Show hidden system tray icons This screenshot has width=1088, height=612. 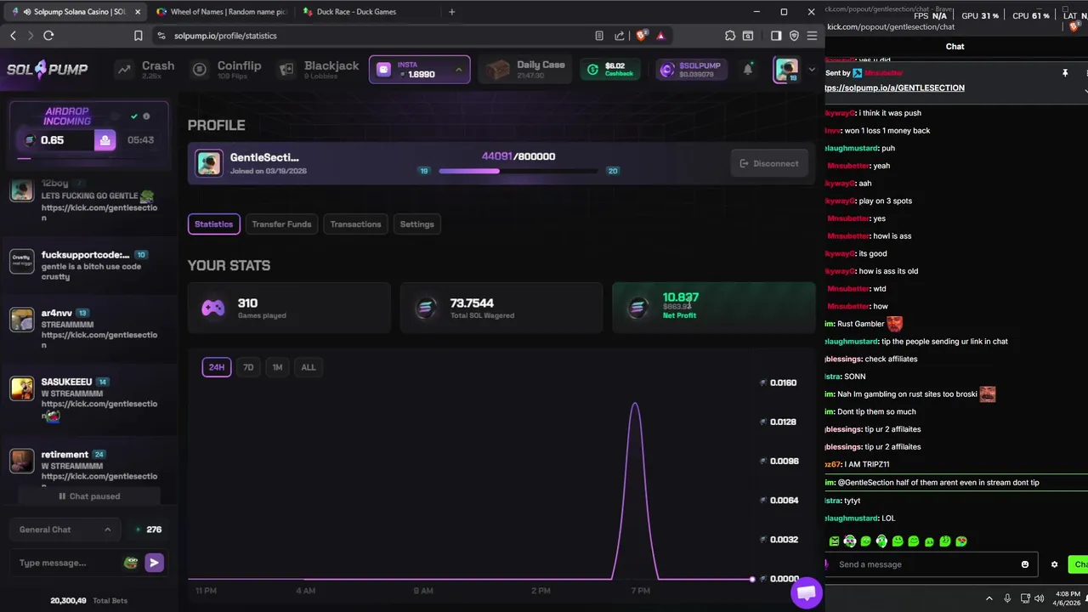coord(989,598)
